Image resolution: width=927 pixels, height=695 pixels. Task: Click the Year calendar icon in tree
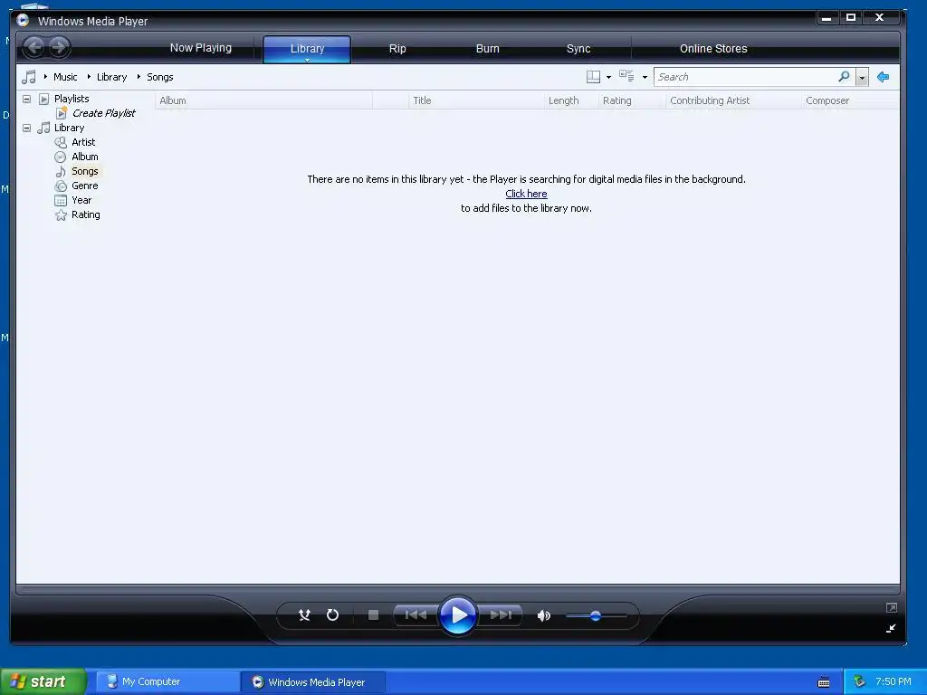(61, 200)
